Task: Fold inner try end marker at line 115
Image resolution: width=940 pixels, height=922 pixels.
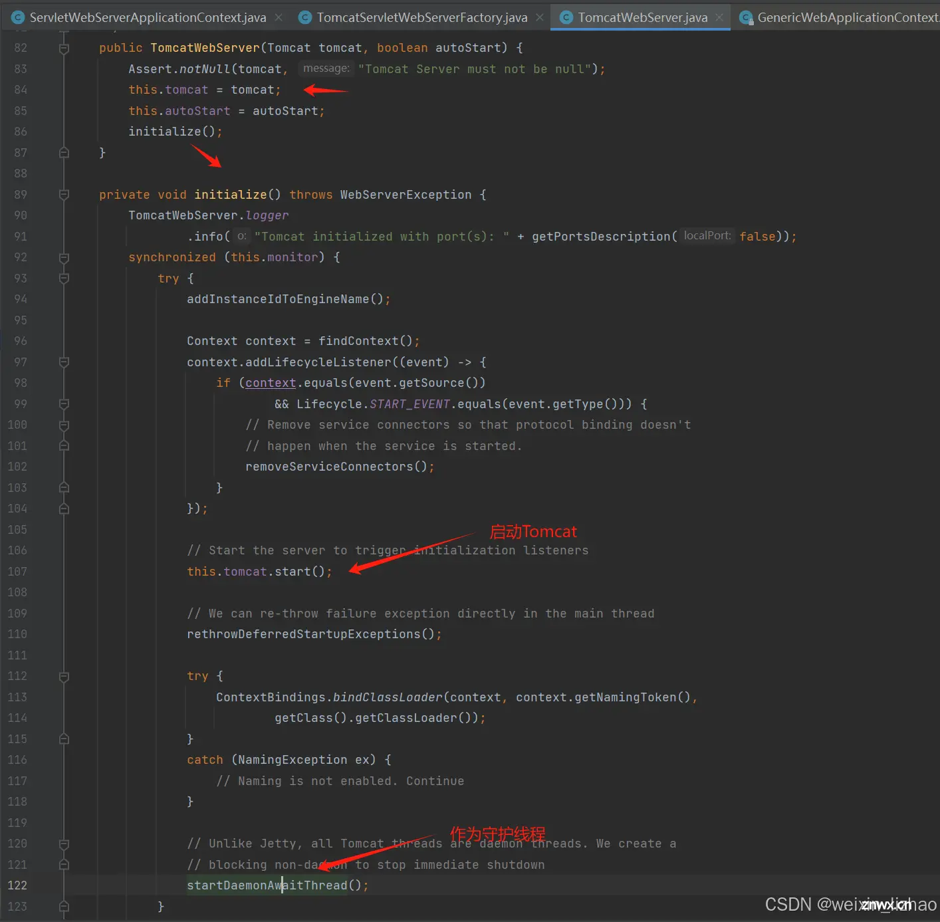Action: [x=64, y=739]
